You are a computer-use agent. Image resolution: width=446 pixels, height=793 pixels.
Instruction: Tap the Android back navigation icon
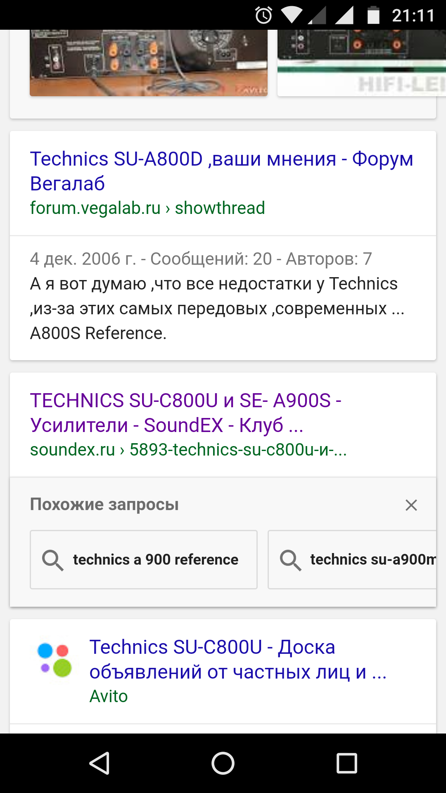[100, 763]
